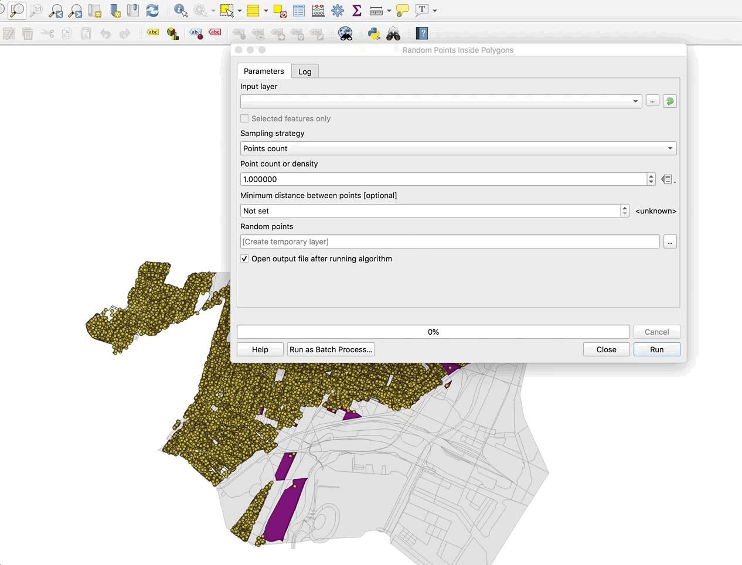Screen dimensions: 742x565
Task: Uncheck Open output file after running algorithm
Action: (244, 258)
